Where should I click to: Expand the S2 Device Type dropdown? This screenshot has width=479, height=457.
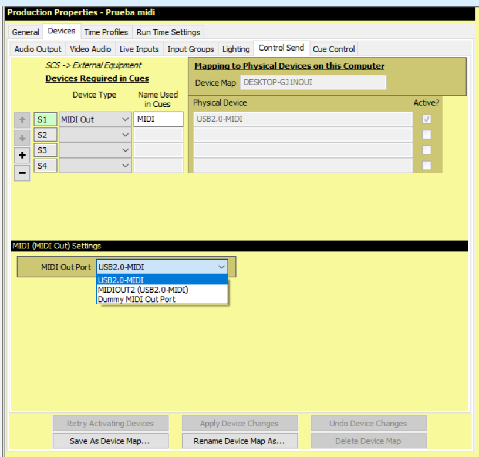point(95,135)
